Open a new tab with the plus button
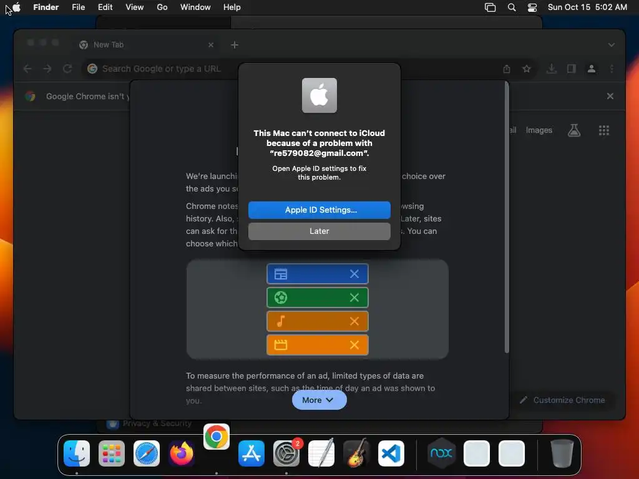Image resolution: width=639 pixels, height=479 pixels. coord(235,45)
